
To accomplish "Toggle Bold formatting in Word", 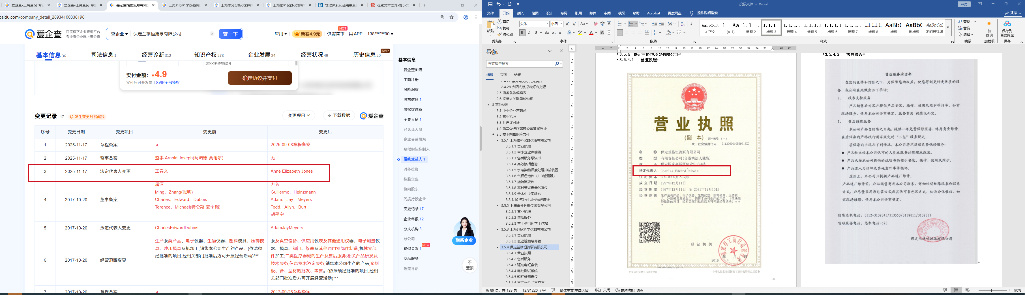I will pos(522,33).
